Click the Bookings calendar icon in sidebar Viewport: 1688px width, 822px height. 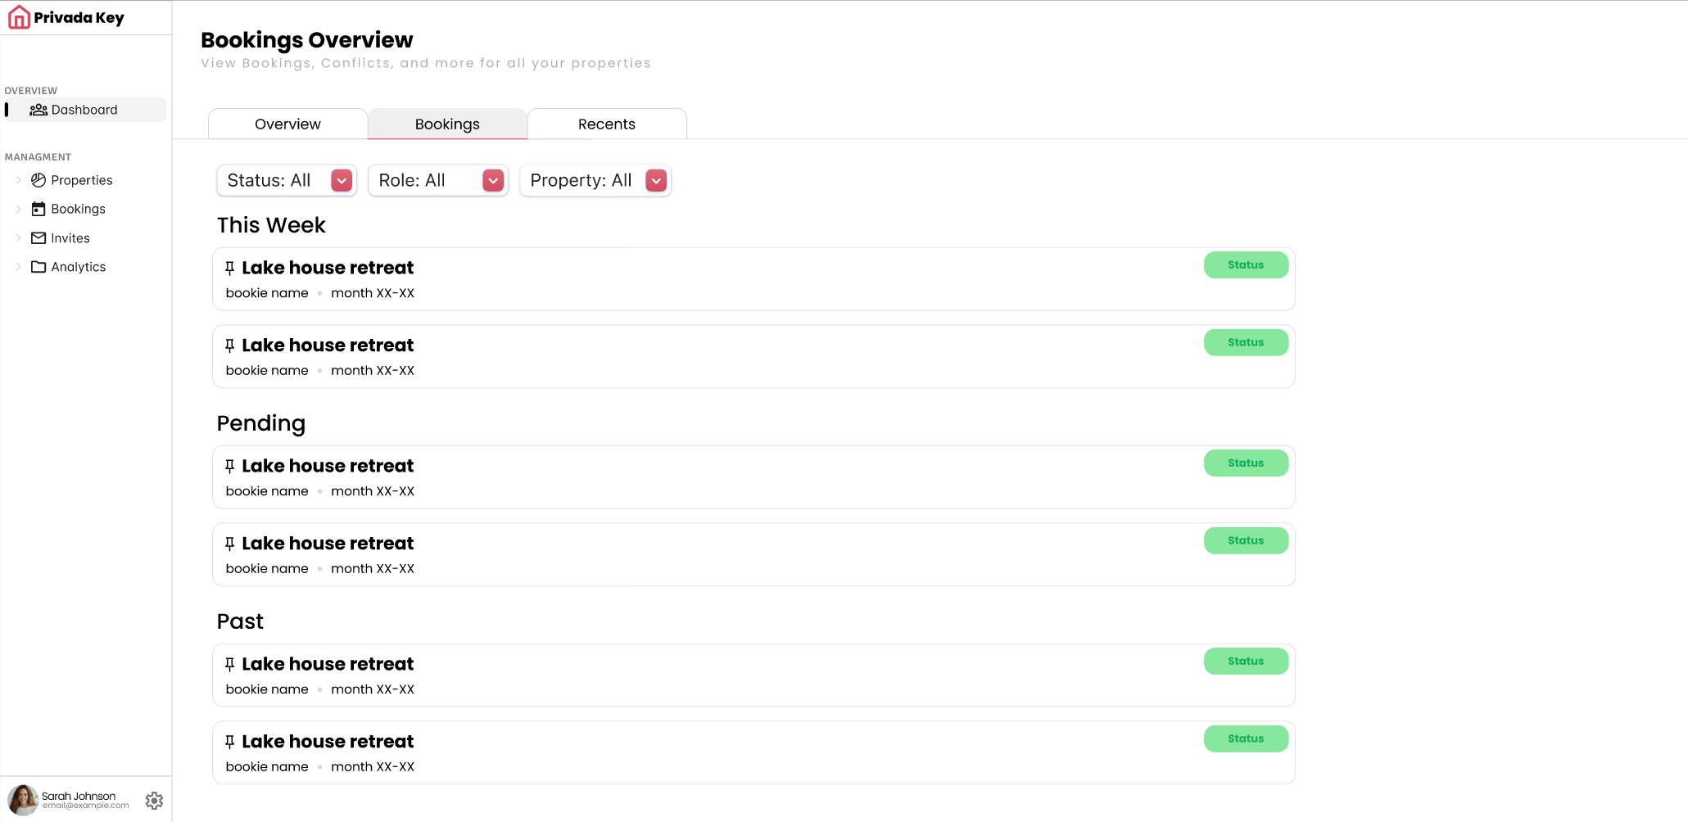[38, 209]
